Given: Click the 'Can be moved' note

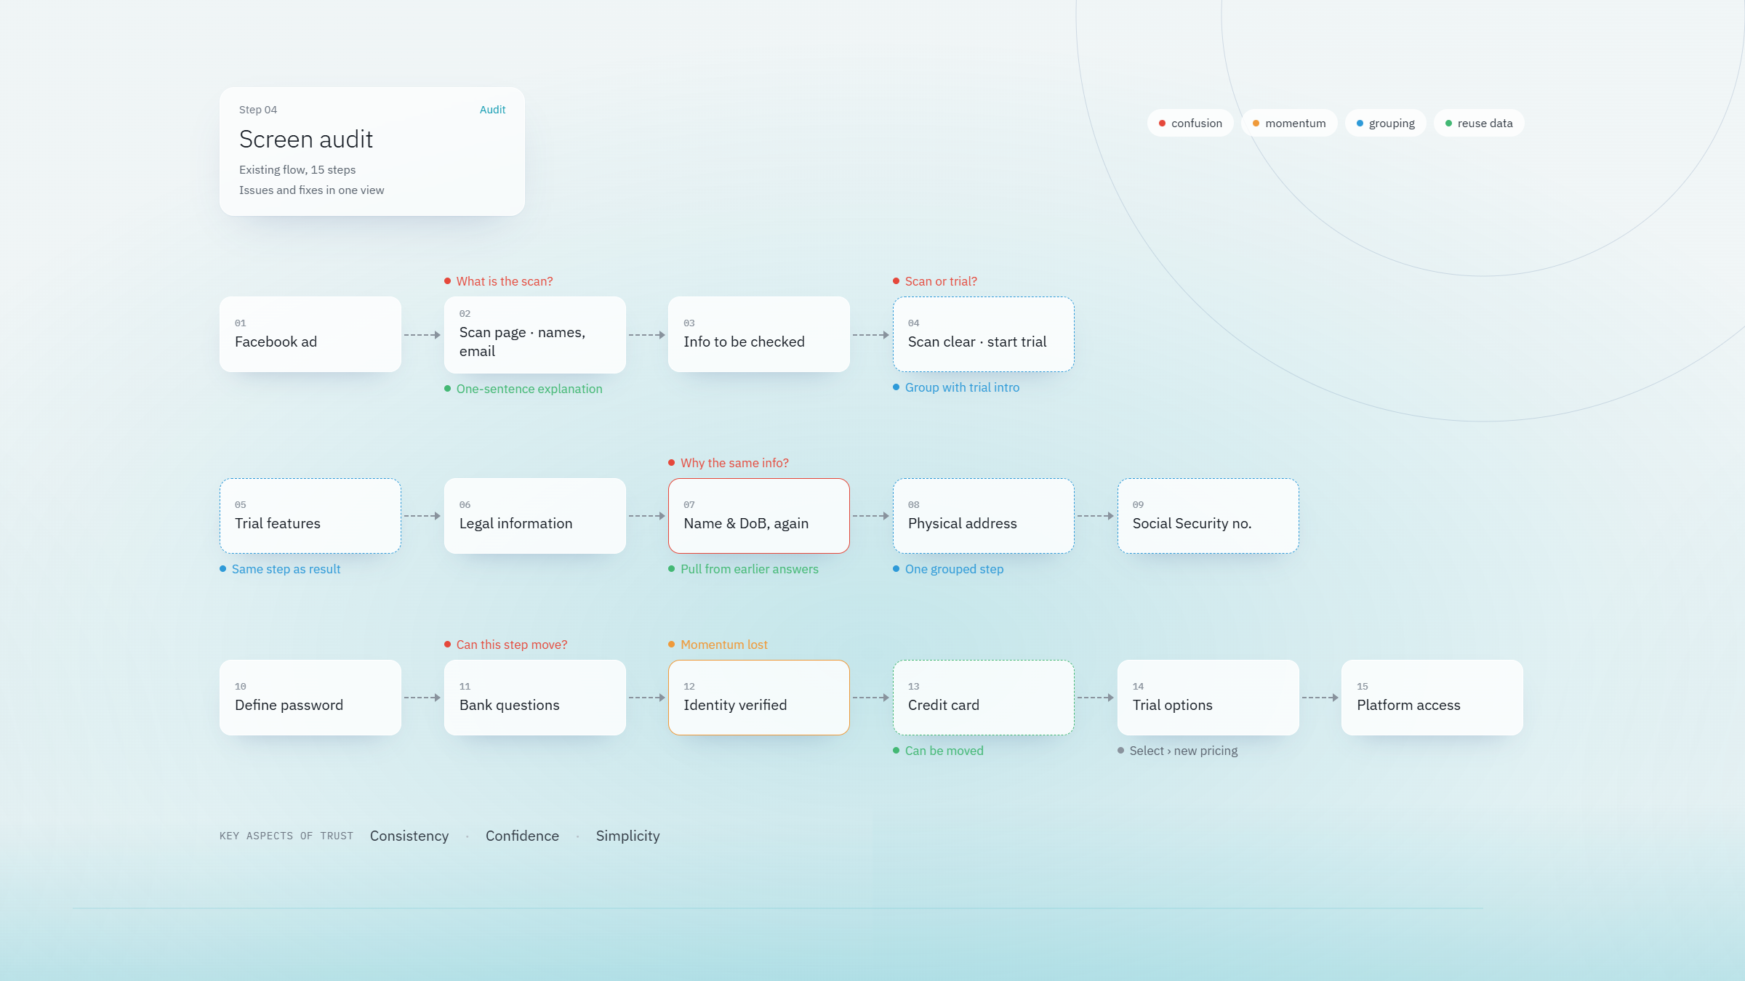Looking at the screenshot, I should 938,751.
